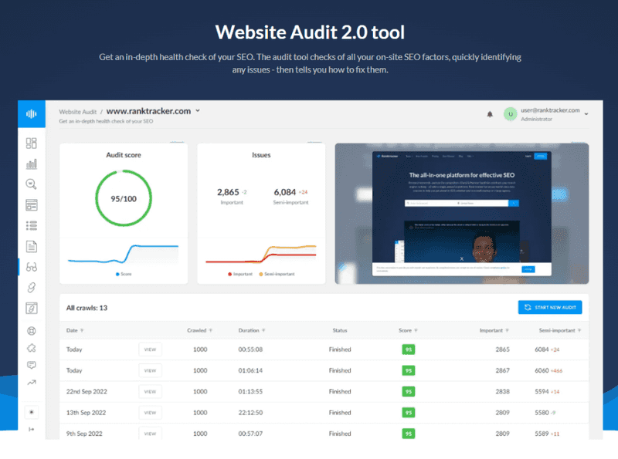Viewport: 618px width, 459px height.
Task: Open the document page icon in sidebar
Action: pos(32,246)
